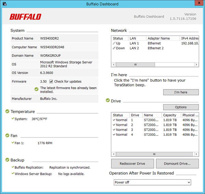
Task: Click the Dismount Drive button
Action: point(177,164)
